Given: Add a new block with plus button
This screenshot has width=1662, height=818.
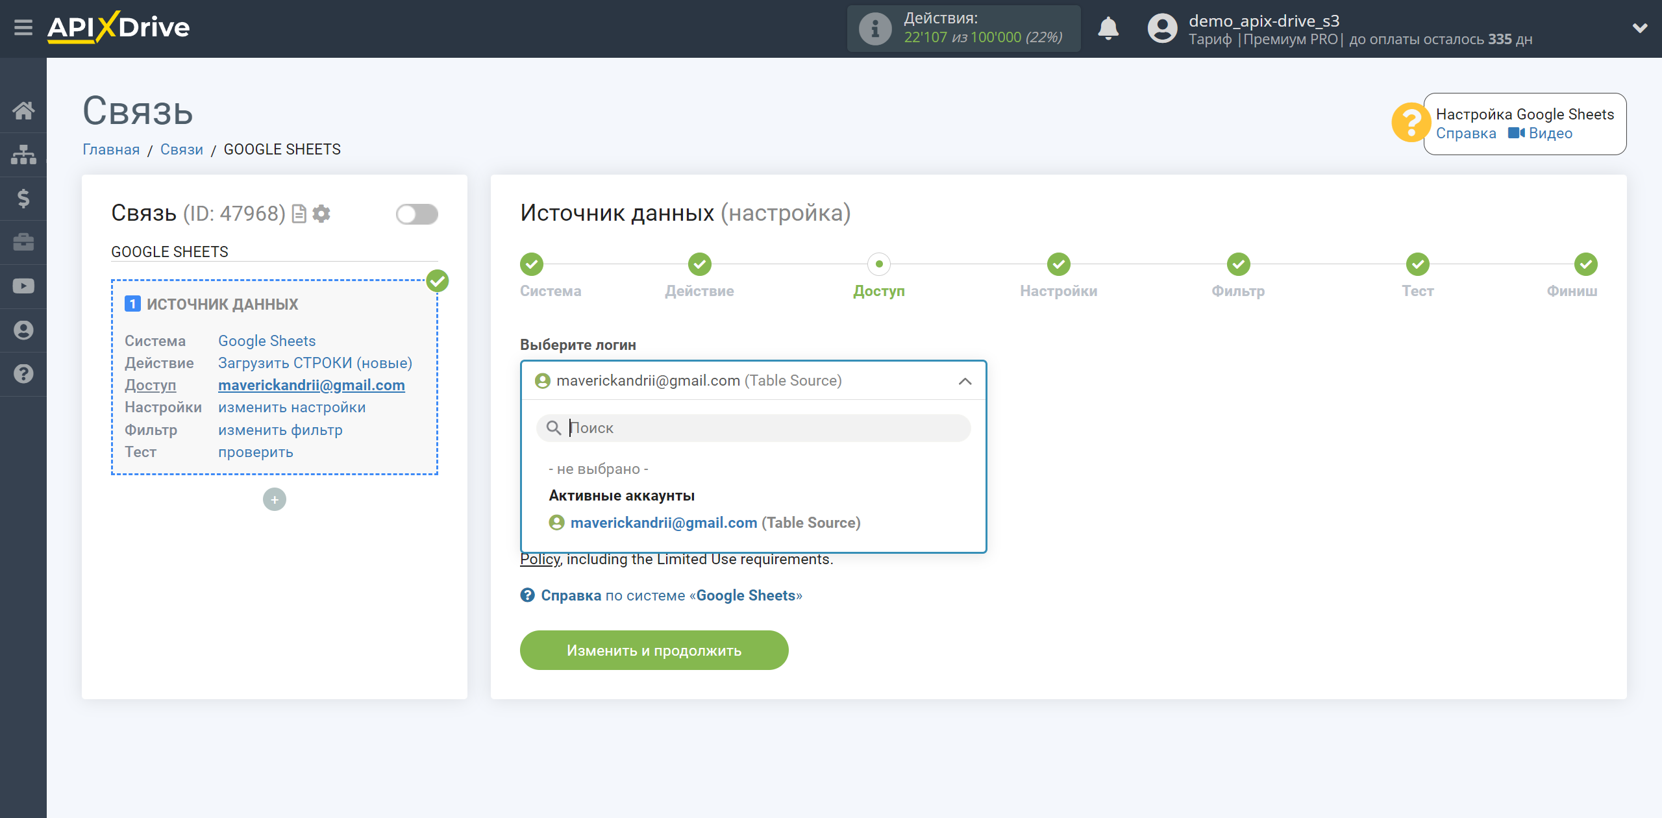Looking at the screenshot, I should click(x=275, y=499).
